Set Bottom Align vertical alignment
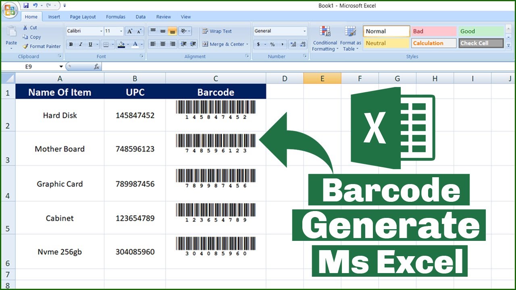The width and height of the screenshot is (516, 290). (x=173, y=31)
